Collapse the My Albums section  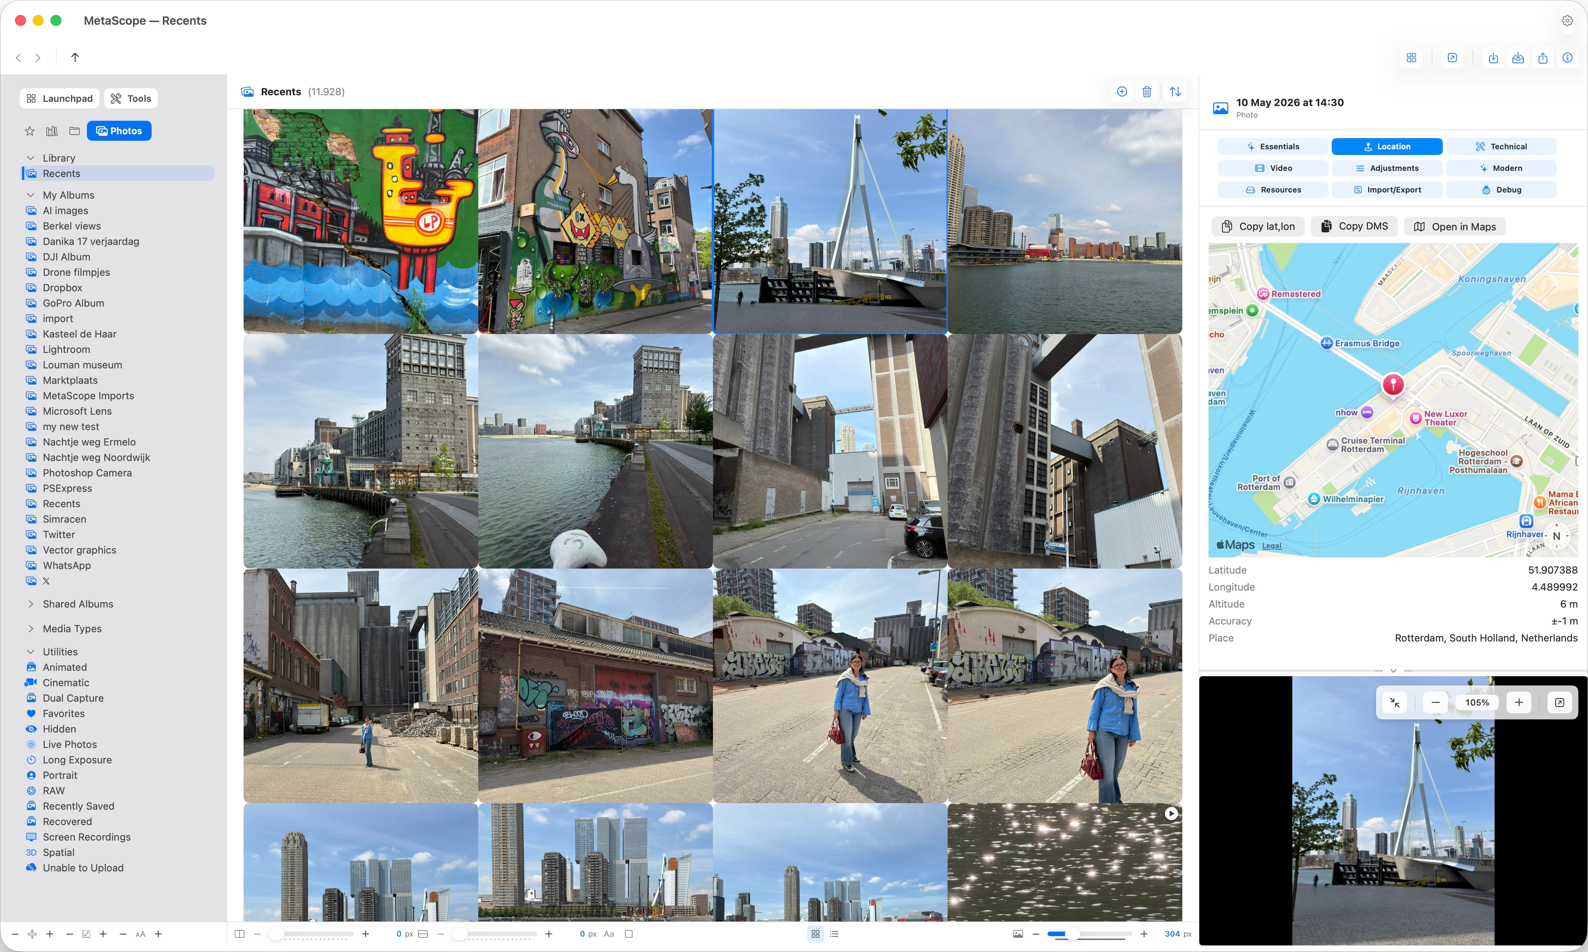[30, 195]
